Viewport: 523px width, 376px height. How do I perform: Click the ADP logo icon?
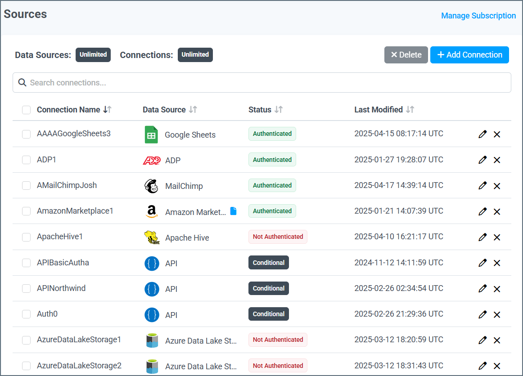pyautogui.click(x=152, y=160)
